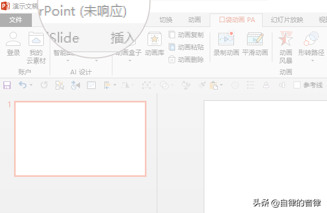The height and width of the screenshot is (213, 327).
Task: Open the 动画库 library
Action: point(155,44)
